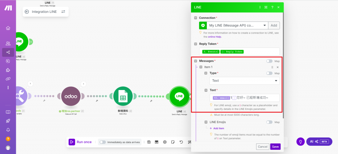Select the purple Tools module on canvas
The image size is (338, 154).
pos(21,96)
